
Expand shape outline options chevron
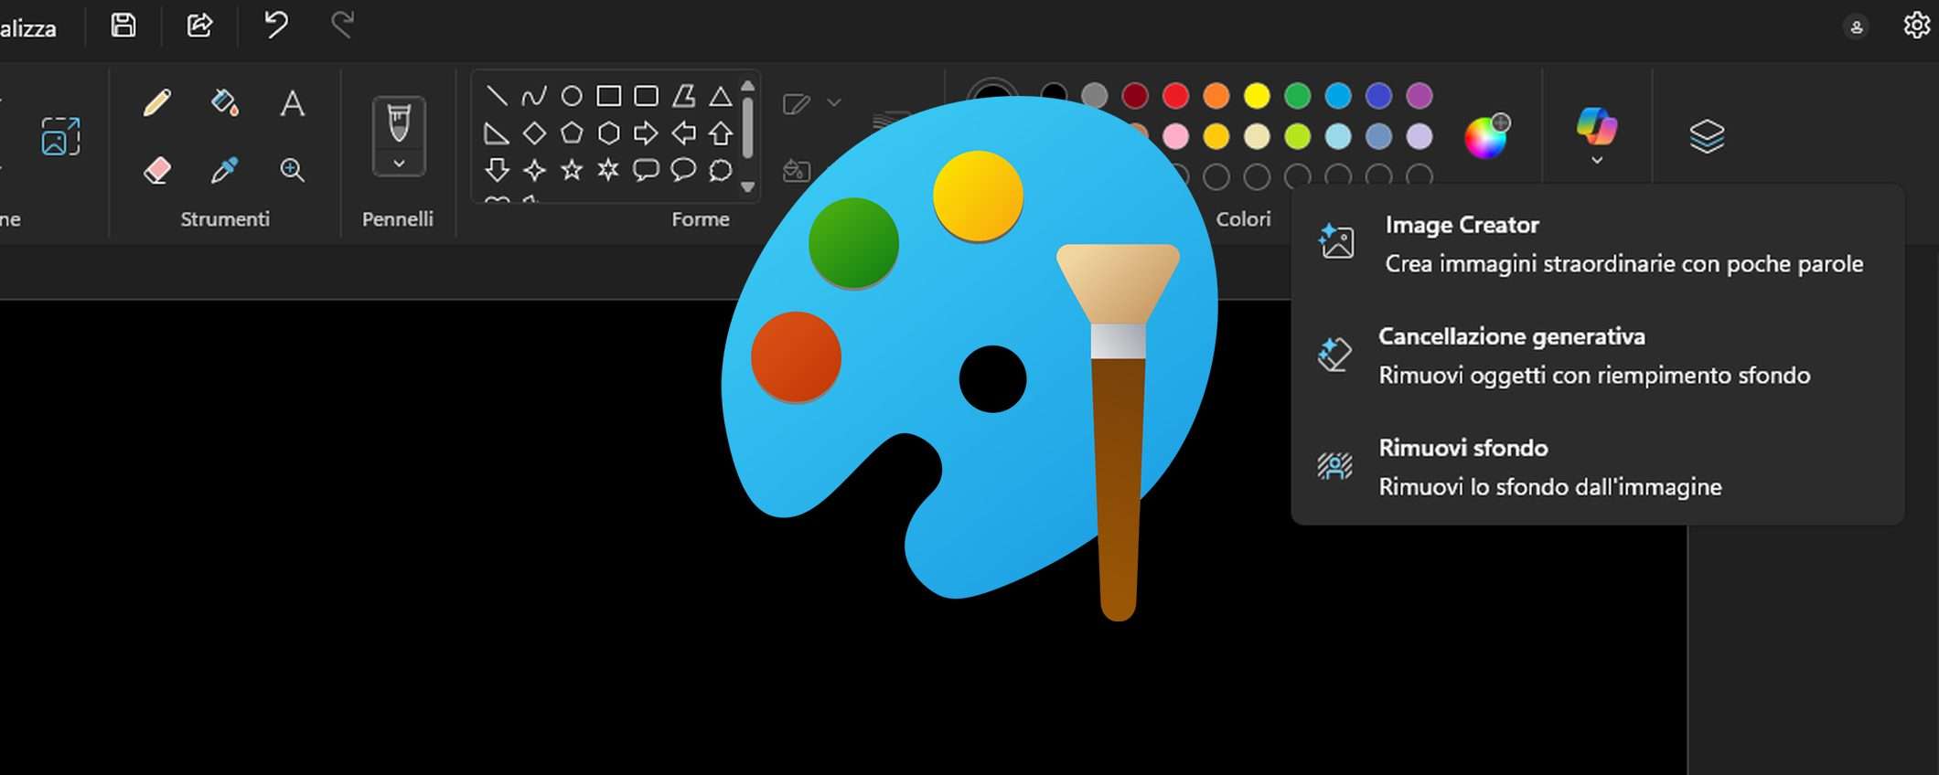(x=833, y=103)
